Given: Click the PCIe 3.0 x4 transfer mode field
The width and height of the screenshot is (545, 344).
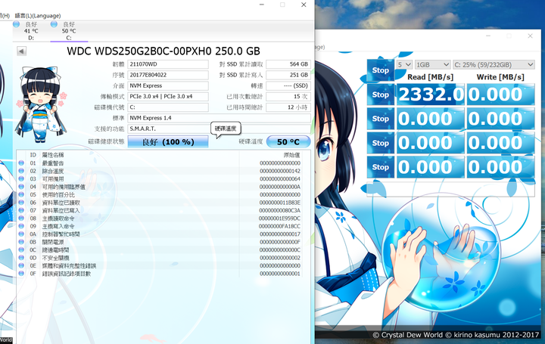Looking at the screenshot, I should click(168, 97).
